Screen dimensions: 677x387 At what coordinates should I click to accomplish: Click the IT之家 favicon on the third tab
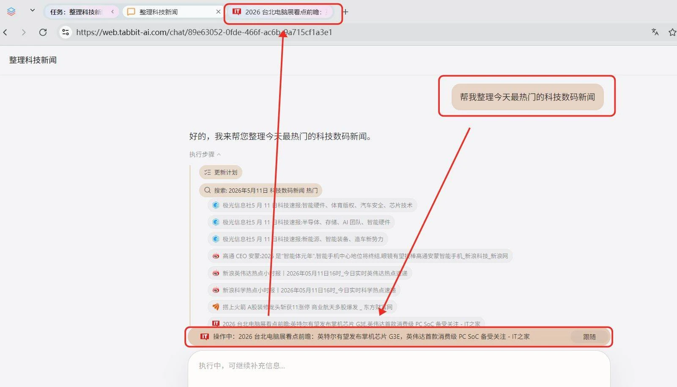[237, 12]
